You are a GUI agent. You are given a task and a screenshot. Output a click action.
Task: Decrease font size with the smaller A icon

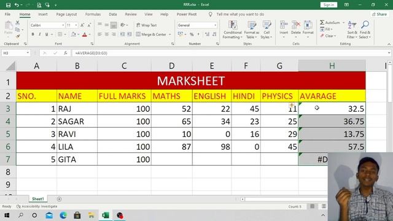[x=89, y=25]
